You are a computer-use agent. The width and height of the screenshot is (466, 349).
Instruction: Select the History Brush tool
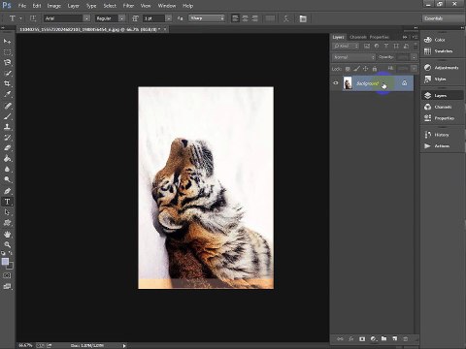(x=7, y=138)
